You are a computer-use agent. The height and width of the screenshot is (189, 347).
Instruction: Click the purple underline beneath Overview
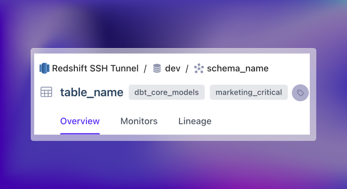[80, 133]
